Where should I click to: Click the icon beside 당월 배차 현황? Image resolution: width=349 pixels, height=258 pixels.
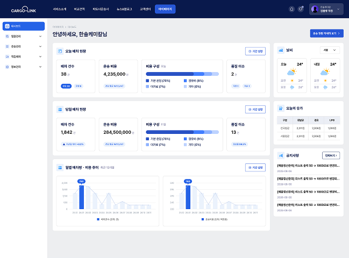pos(60,110)
